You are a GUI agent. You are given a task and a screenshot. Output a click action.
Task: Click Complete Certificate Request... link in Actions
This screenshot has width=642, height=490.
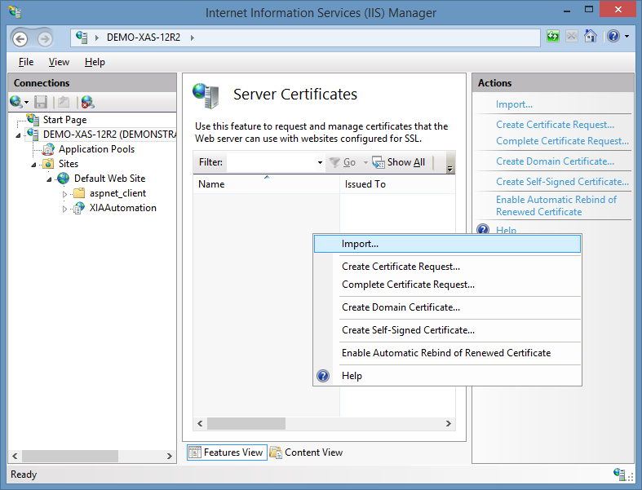click(562, 141)
